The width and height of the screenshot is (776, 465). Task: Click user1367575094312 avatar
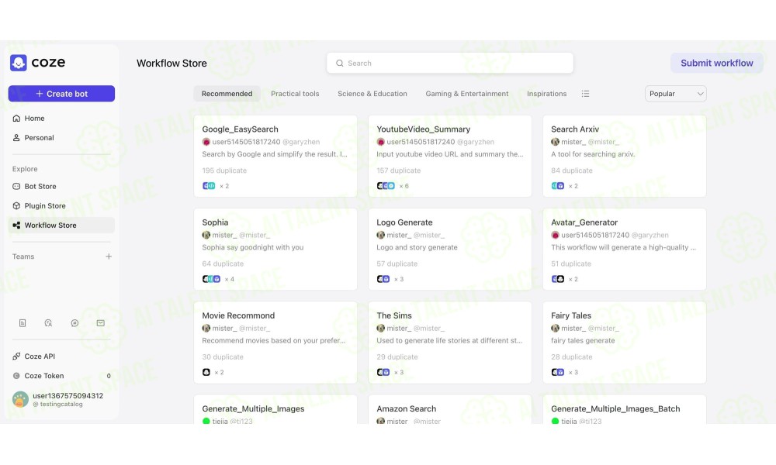[x=20, y=399]
